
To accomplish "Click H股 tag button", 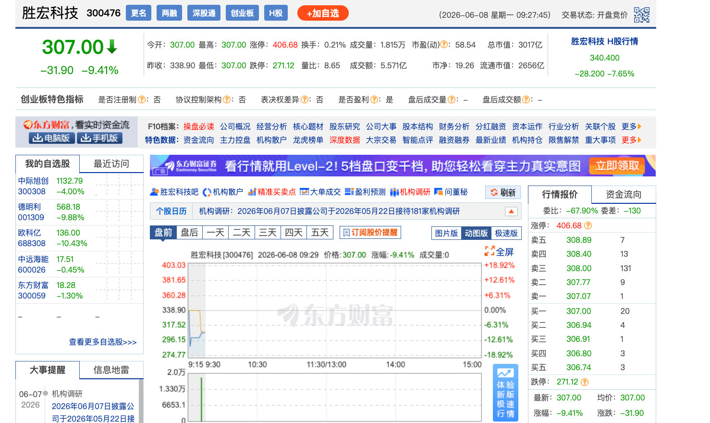I will [276, 13].
